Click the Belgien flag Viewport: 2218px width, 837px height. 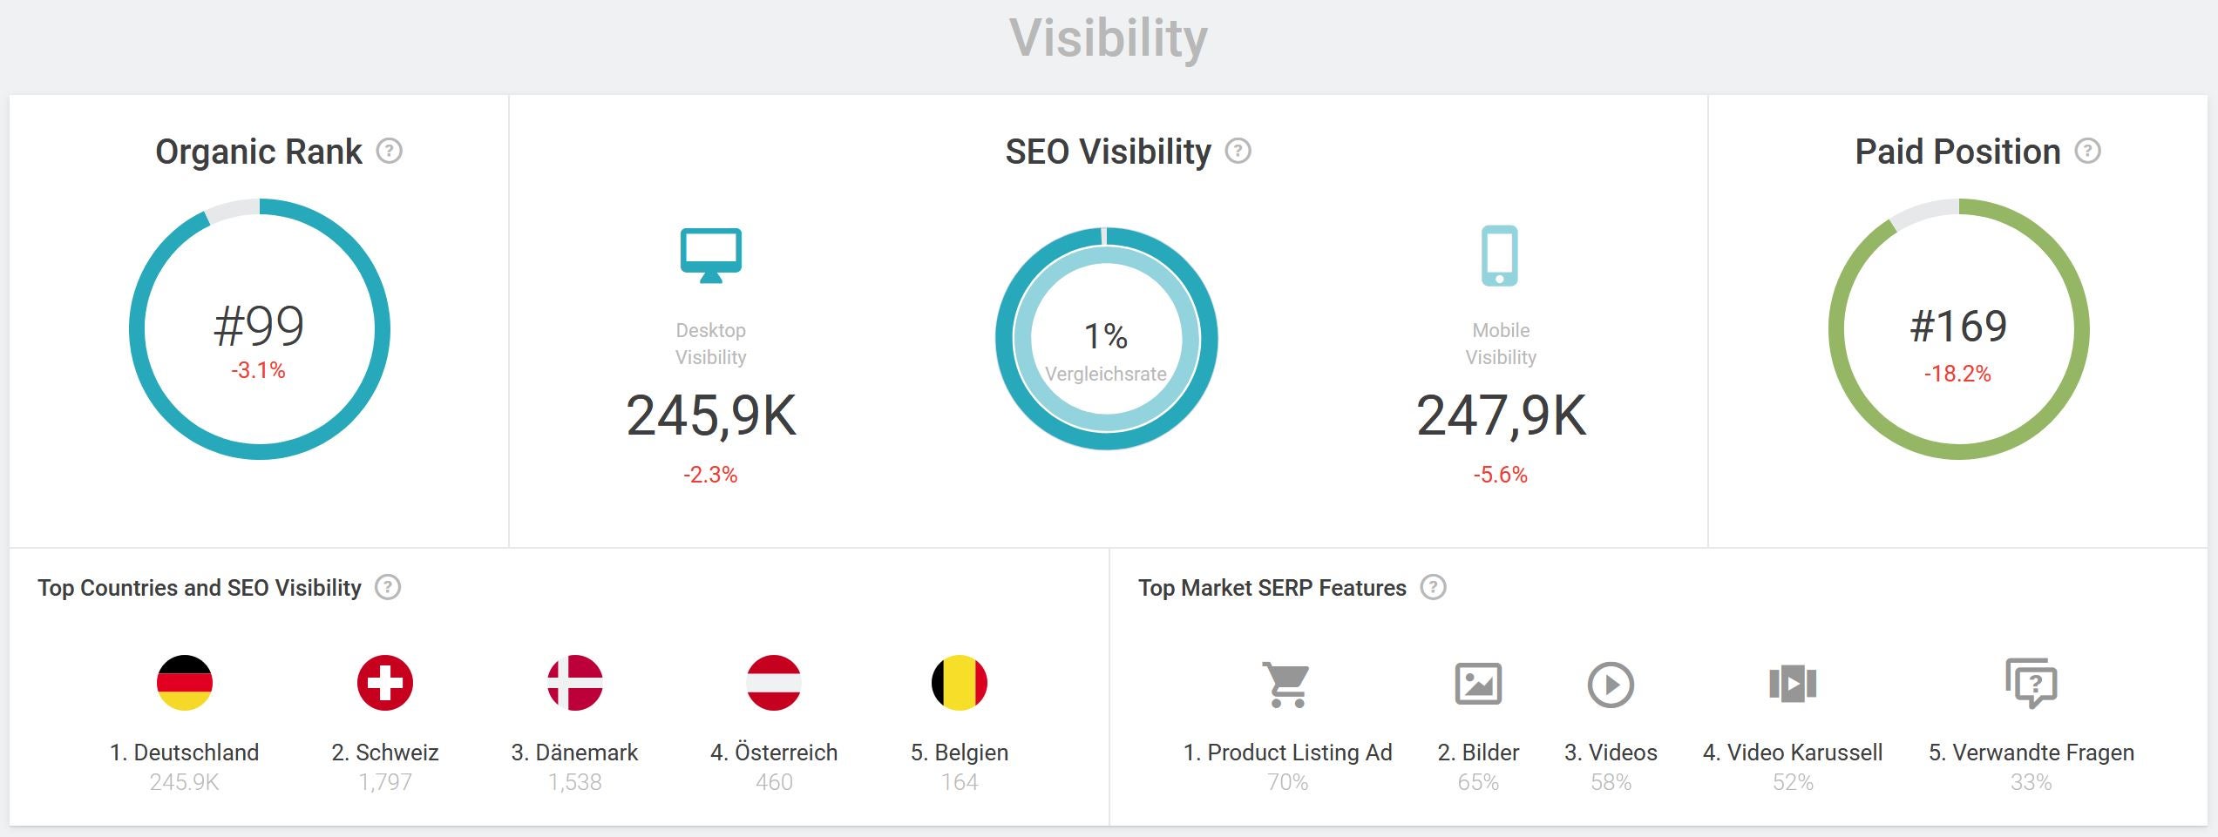pyautogui.click(x=959, y=683)
